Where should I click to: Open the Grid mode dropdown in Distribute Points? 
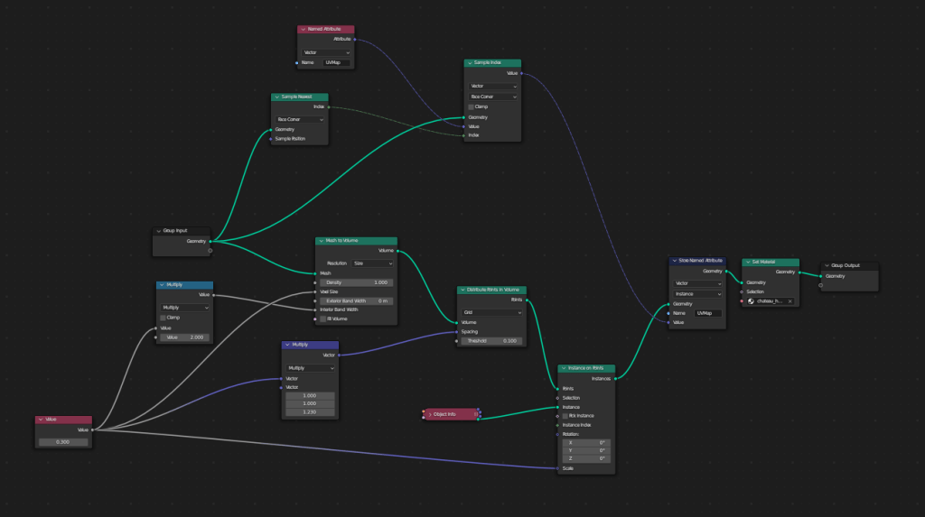pos(491,312)
